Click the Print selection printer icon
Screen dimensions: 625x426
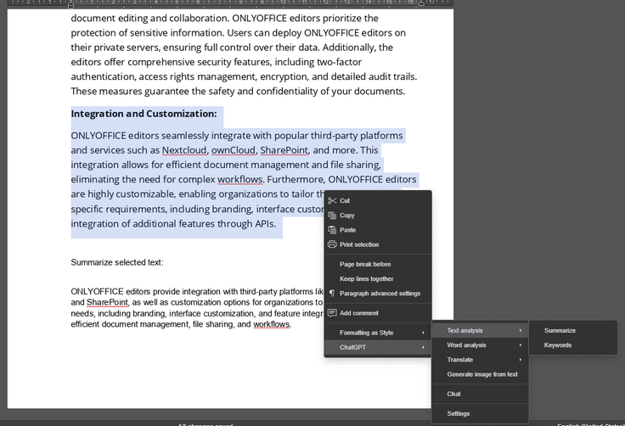coord(332,244)
